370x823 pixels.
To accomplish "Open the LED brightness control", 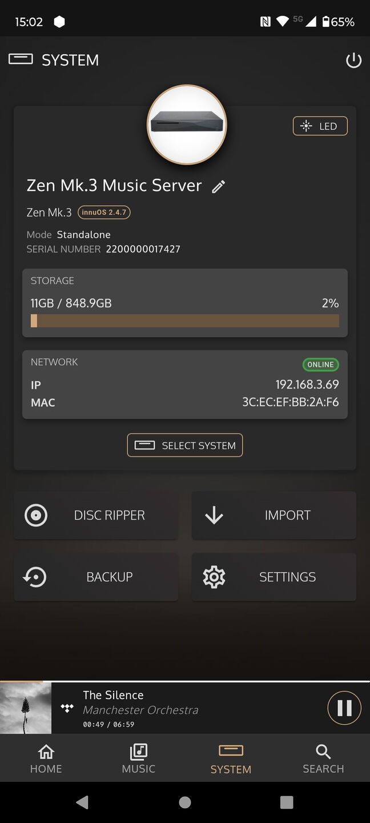I will click(x=320, y=126).
